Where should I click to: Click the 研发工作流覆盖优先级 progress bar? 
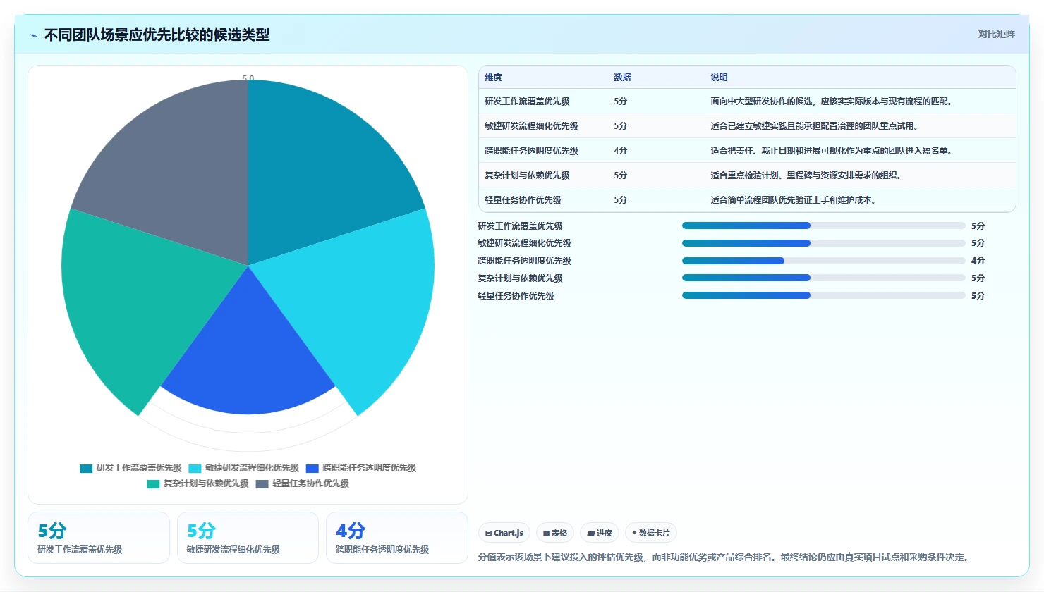coord(823,226)
